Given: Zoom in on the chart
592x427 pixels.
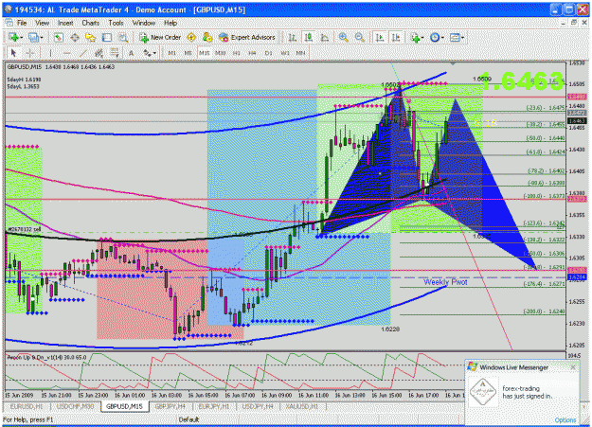Looking at the screenshot, I should pos(343,37).
